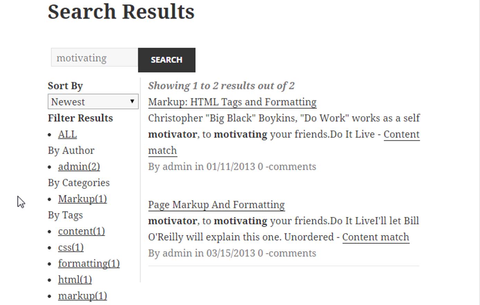Image resolution: width=480 pixels, height=305 pixels.
Task: Select ALL to clear result filters
Action: tap(67, 134)
